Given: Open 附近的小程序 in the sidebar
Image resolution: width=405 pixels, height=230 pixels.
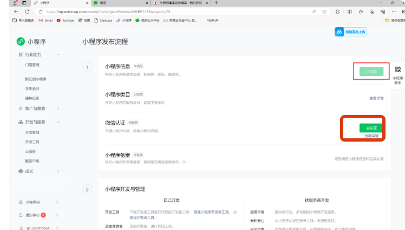Looking at the screenshot, I should (36, 79).
